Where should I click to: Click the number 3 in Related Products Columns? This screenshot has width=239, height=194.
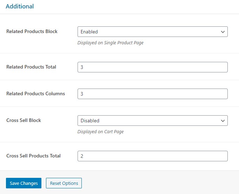coord(82,94)
